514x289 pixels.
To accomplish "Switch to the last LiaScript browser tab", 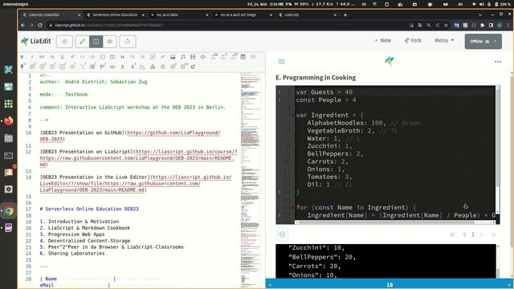I will point(307,15).
